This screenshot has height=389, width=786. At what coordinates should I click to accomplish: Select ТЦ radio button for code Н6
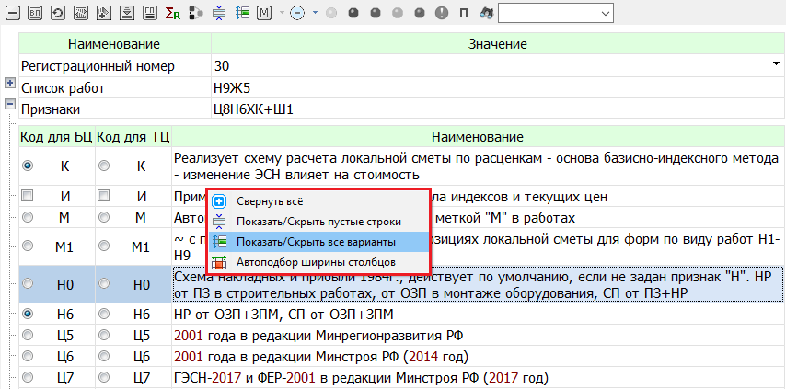coord(104,314)
